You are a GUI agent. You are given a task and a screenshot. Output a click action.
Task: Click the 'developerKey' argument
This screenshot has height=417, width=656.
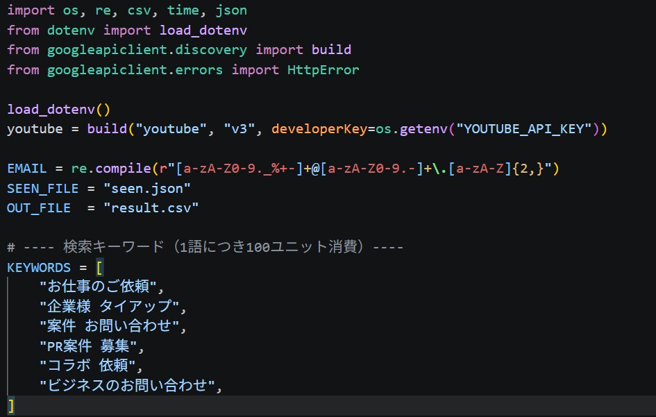pyautogui.click(x=319, y=129)
